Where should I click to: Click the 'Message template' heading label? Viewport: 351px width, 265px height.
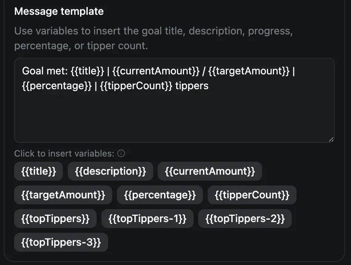[x=59, y=11]
